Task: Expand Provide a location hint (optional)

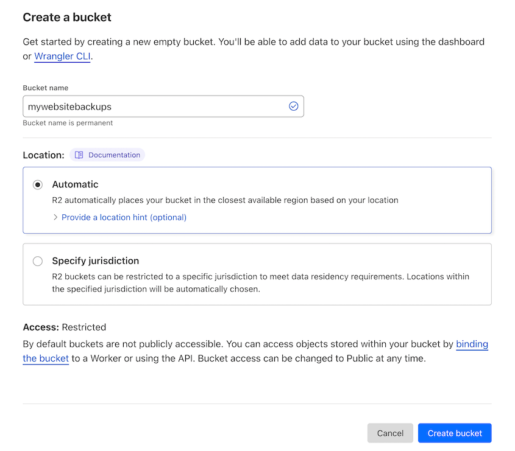Action: 124,217
